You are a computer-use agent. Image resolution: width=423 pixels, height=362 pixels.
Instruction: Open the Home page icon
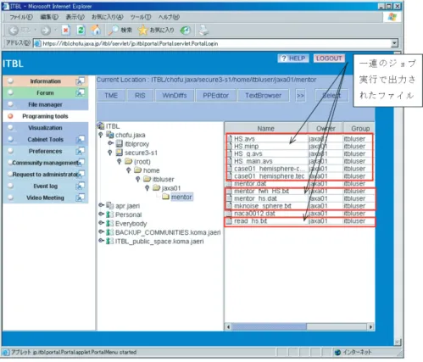point(96,30)
